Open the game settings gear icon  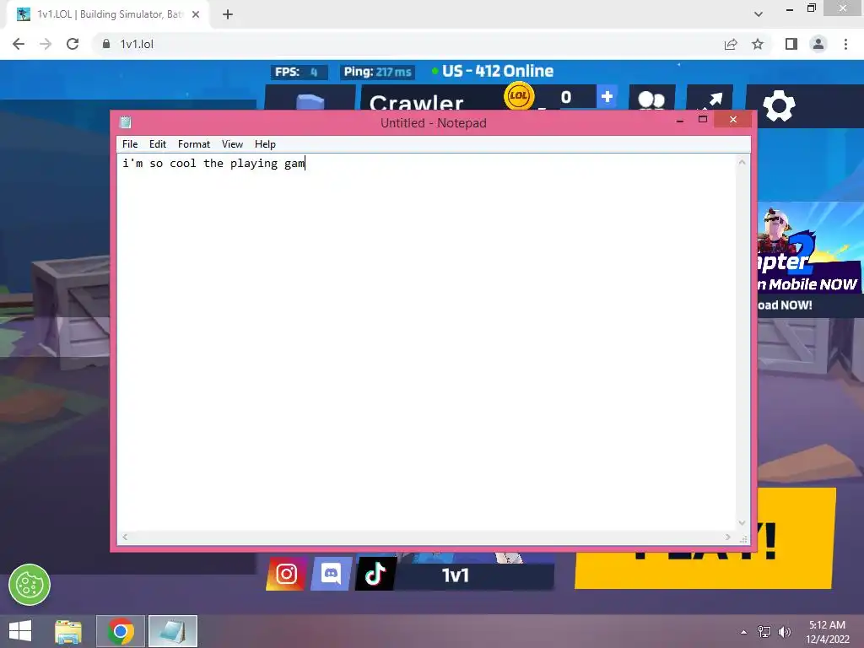point(779,106)
